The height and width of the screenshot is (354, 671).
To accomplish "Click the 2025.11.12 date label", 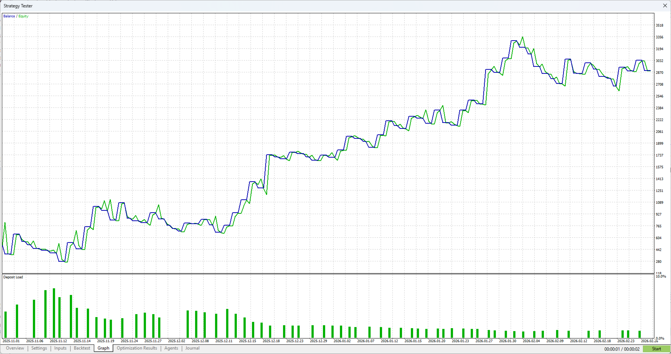I will (x=58, y=341).
